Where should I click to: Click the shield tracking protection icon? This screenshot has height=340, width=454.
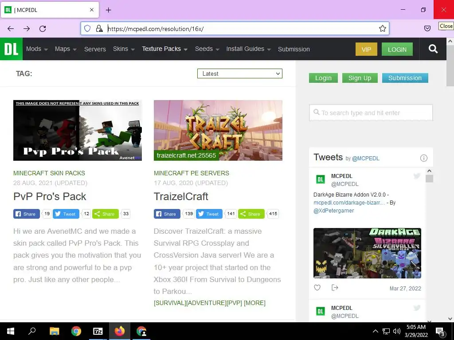[87, 28]
